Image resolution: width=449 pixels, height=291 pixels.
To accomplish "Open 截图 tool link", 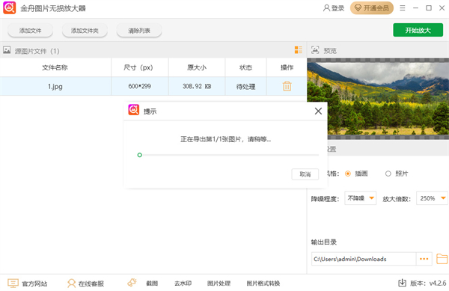I will pyautogui.click(x=152, y=284).
